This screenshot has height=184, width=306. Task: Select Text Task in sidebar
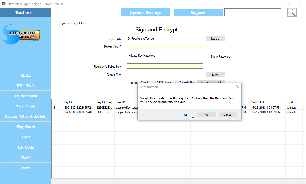[26, 106]
